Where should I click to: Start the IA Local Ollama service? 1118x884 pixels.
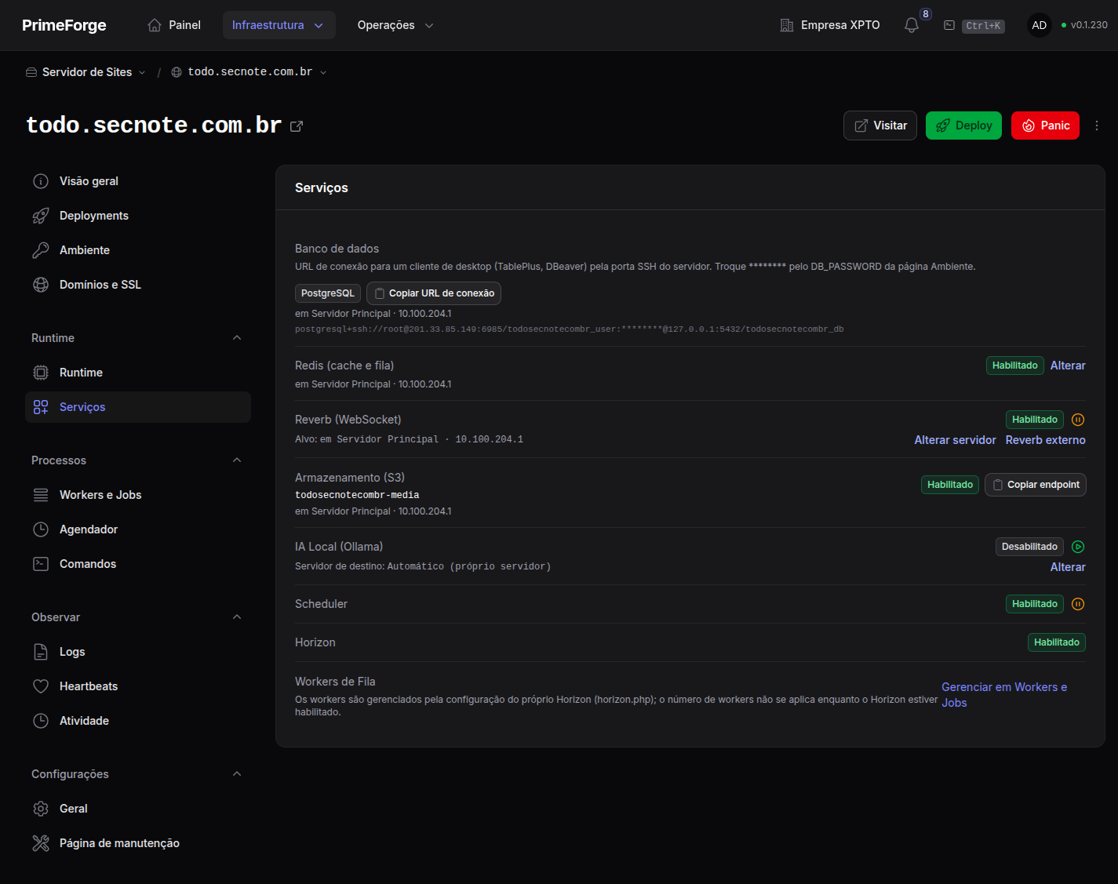click(x=1078, y=547)
